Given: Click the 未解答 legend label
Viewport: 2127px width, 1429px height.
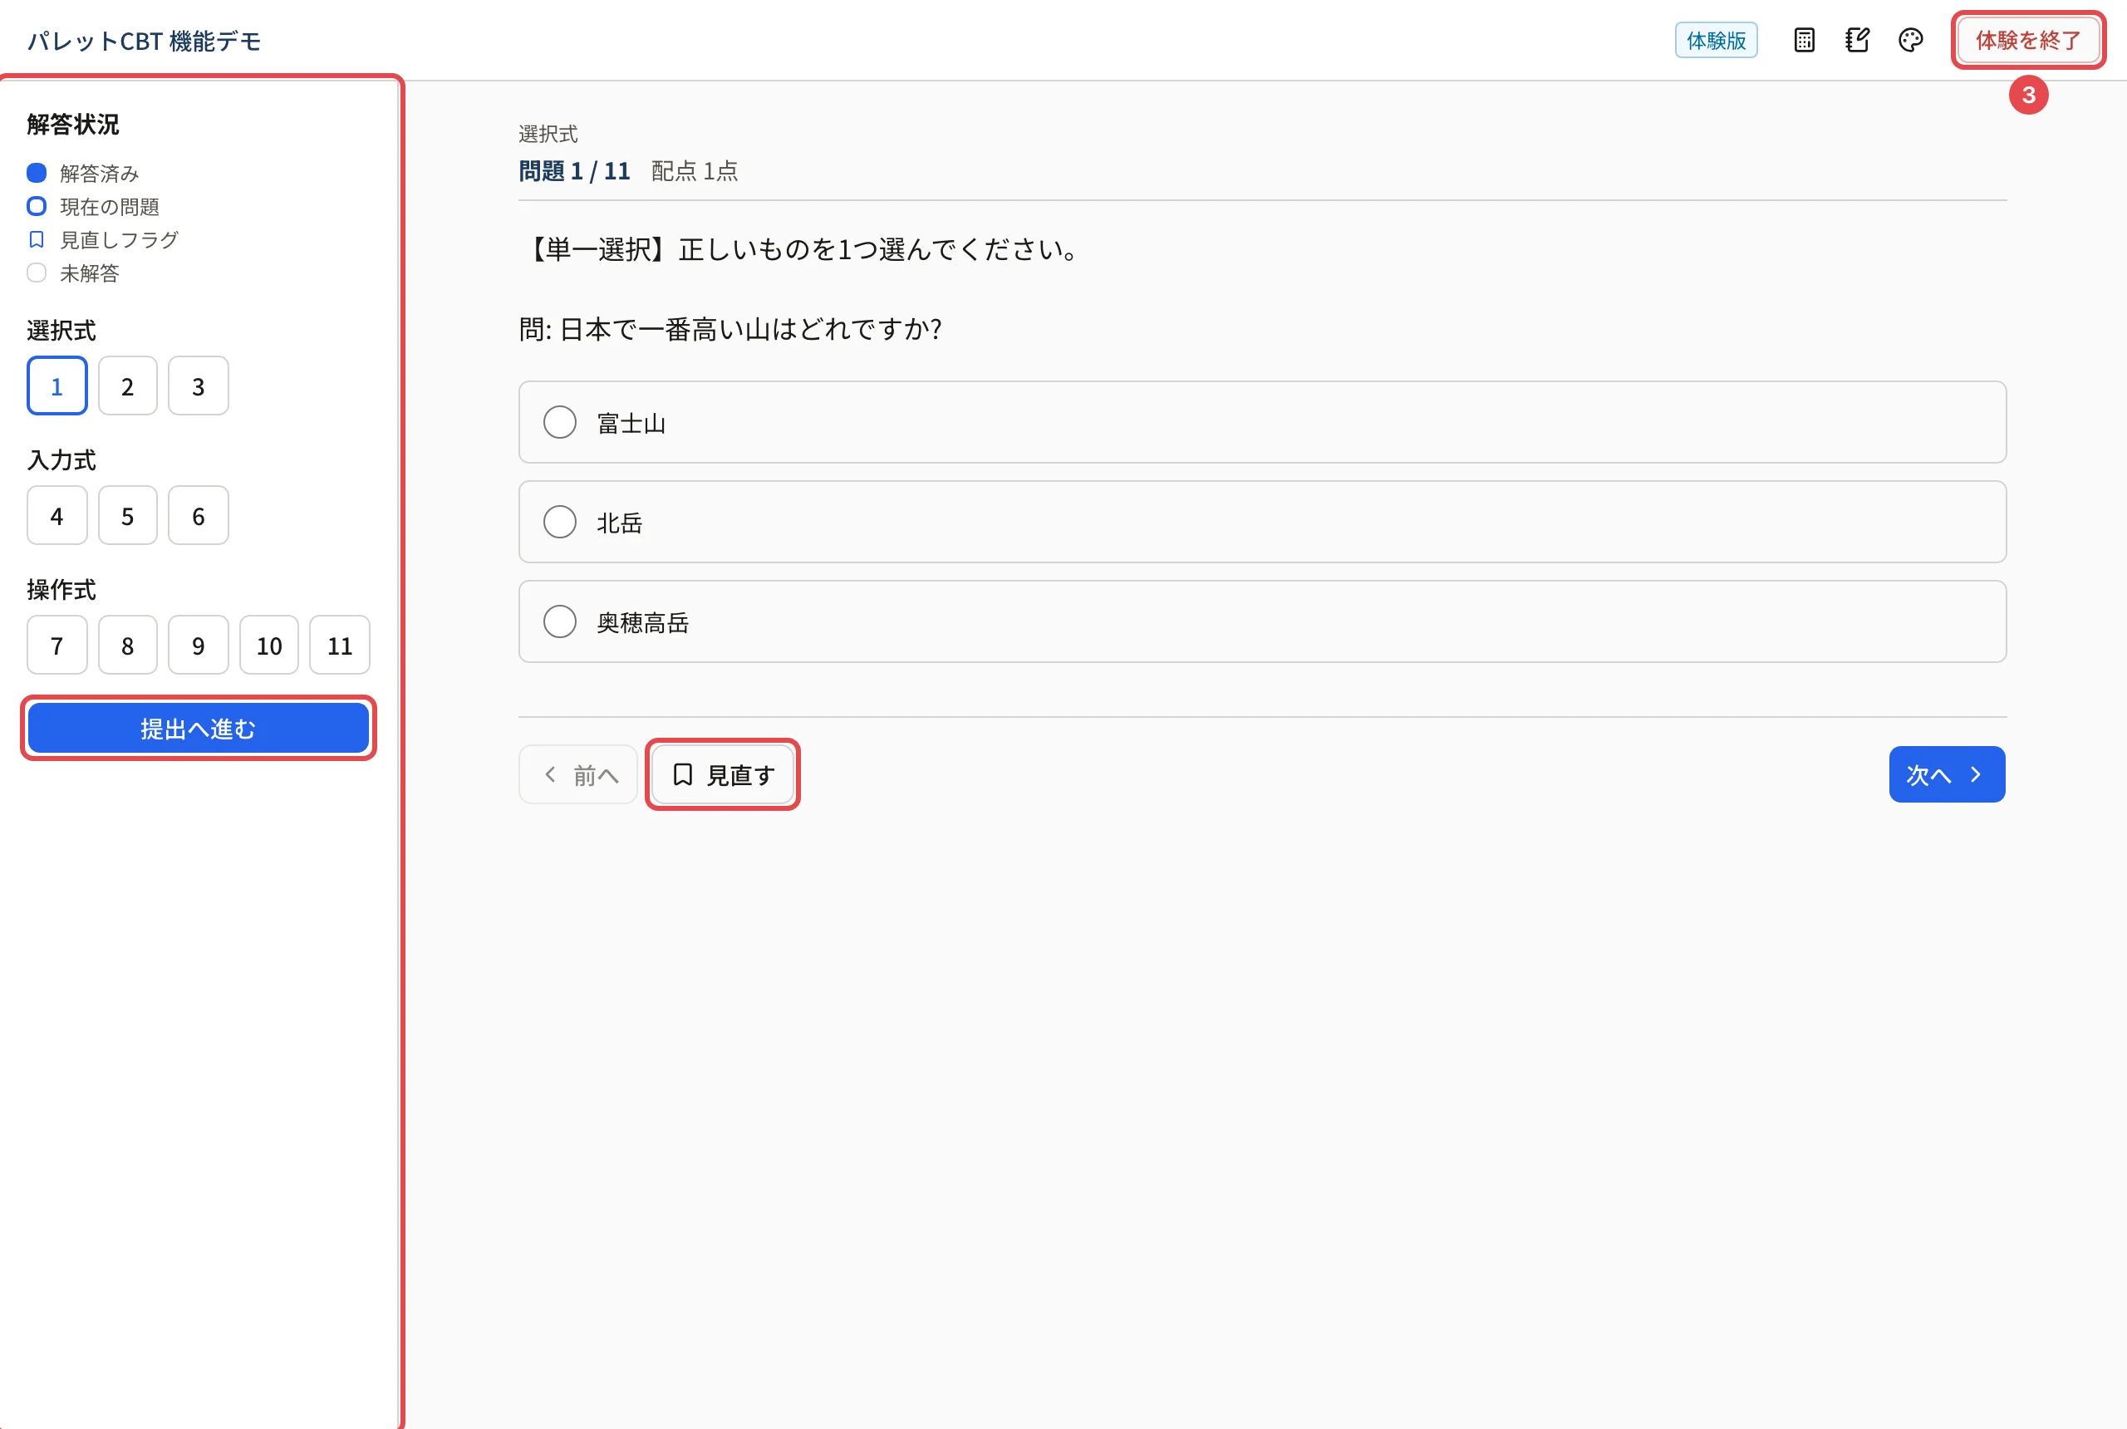Looking at the screenshot, I should [89, 273].
